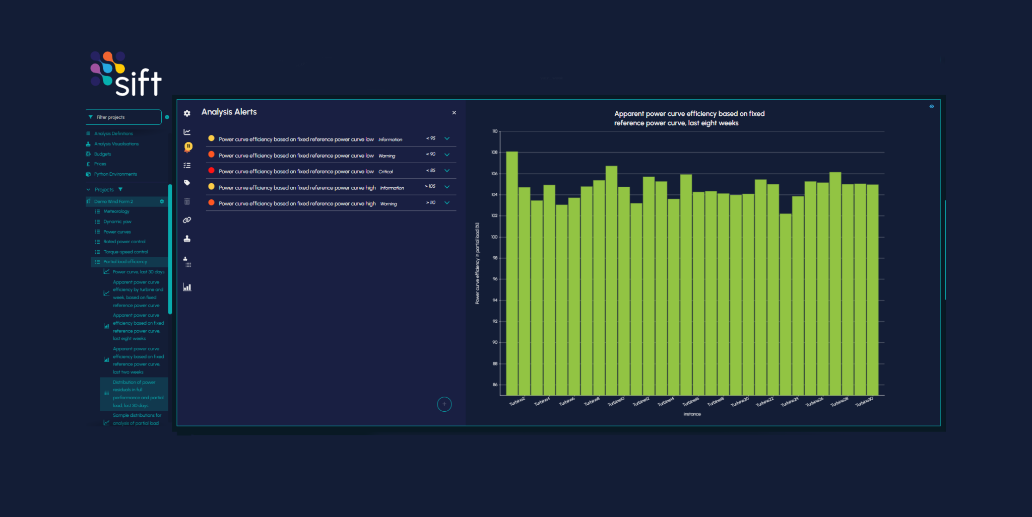Open the bar chart icon in alerts panel

(x=187, y=286)
